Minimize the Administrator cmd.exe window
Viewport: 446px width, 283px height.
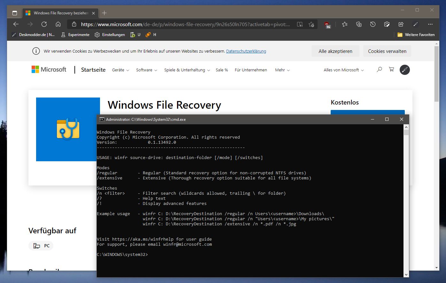click(x=373, y=120)
